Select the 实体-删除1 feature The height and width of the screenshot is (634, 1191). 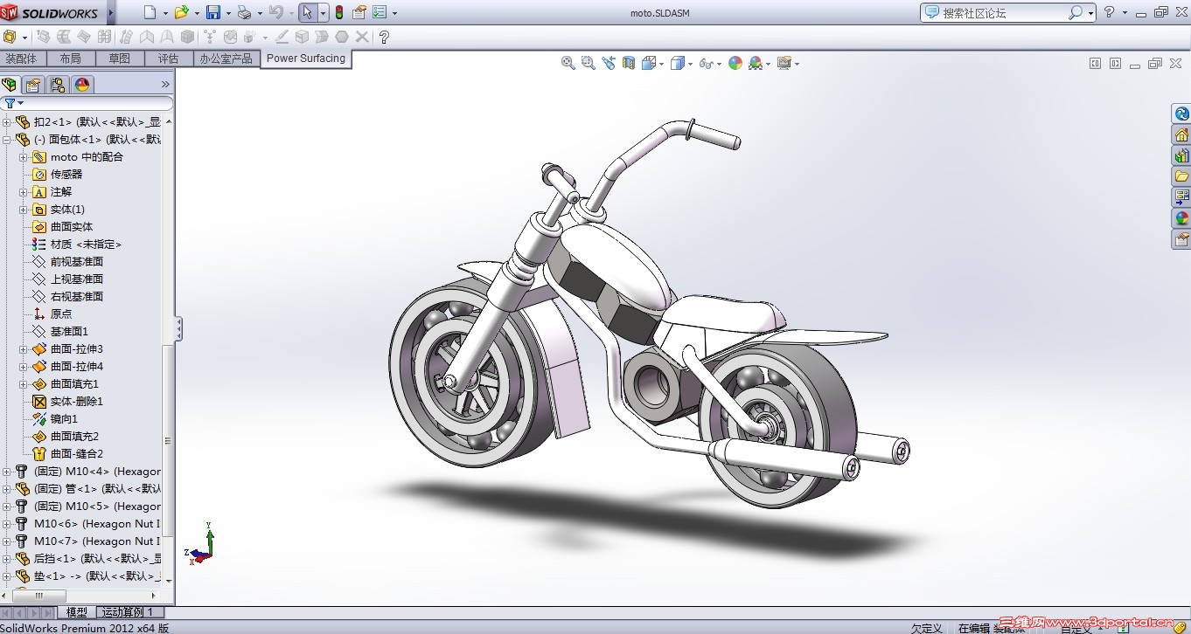tap(77, 402)
